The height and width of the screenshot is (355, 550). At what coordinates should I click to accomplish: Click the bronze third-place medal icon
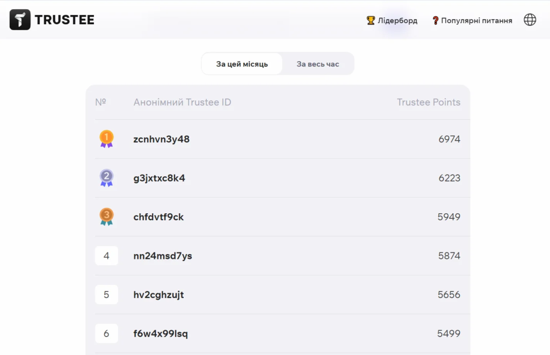pyautogui.click(x=106, y=217)
